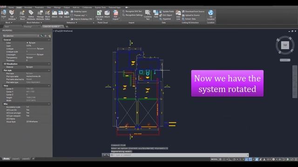Launch the Block Editor
This screenshot has height=167, width=298.
click(47, 15)
